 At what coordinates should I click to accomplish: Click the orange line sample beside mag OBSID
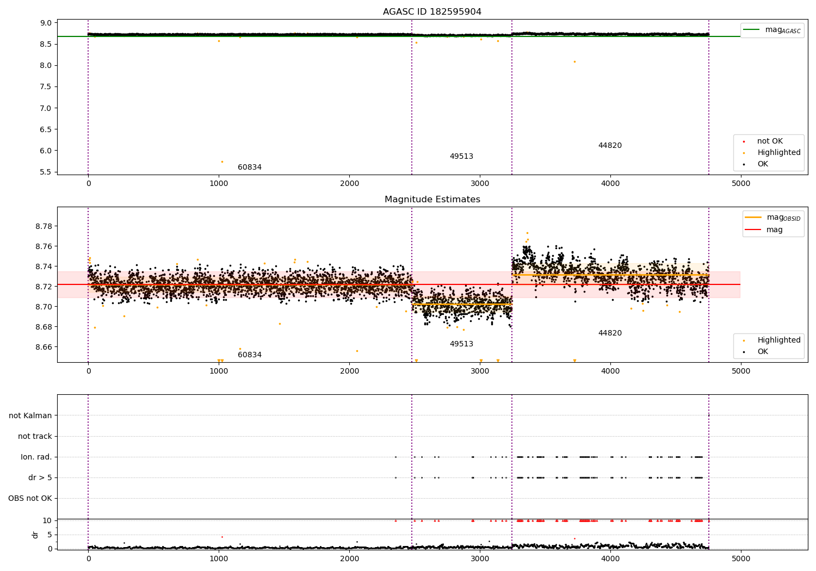[753, 218]
